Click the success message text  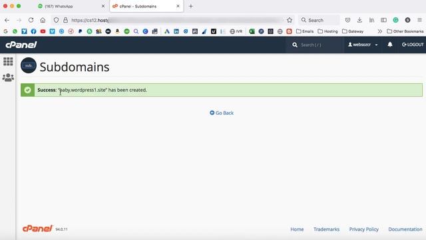(x=92, y=90)
